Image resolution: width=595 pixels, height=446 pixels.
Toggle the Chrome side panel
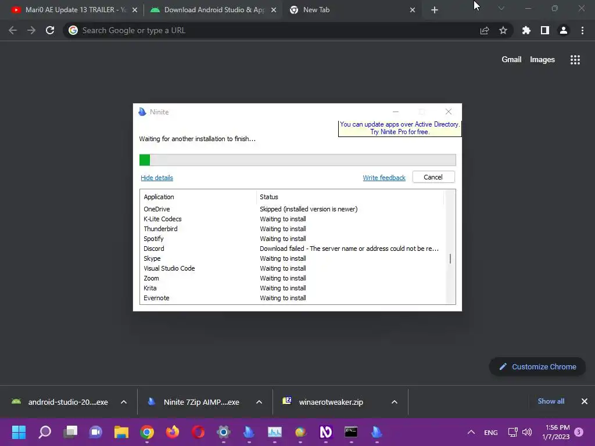point(545,30)
